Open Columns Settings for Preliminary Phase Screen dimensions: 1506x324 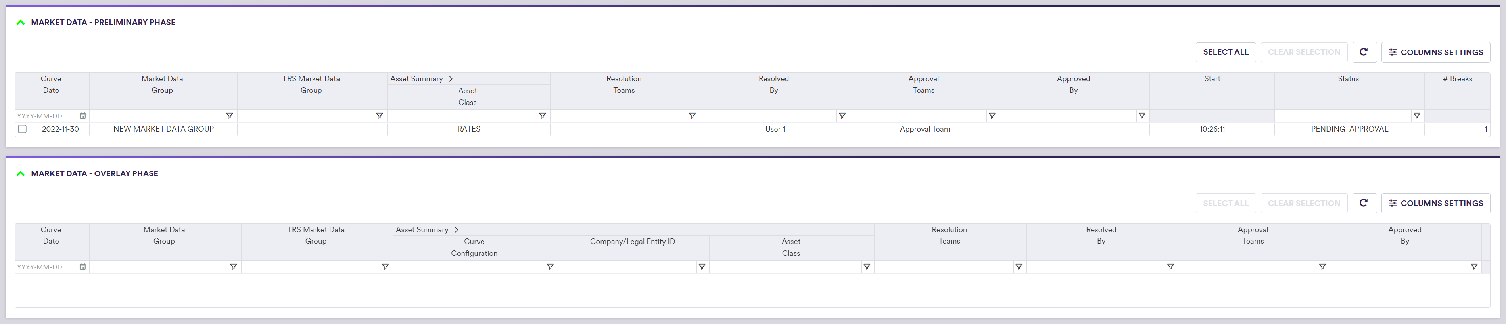(1435, 52)
